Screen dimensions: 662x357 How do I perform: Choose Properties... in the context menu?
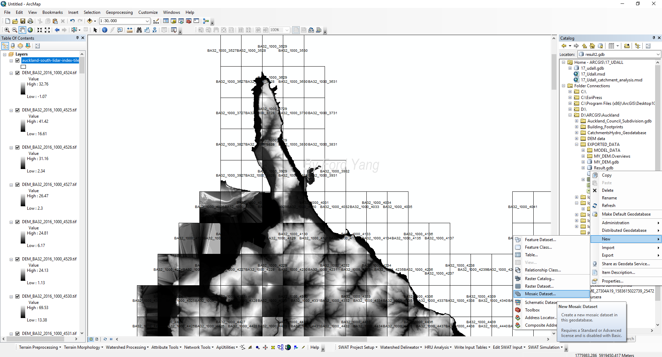[x=626, y=281]
